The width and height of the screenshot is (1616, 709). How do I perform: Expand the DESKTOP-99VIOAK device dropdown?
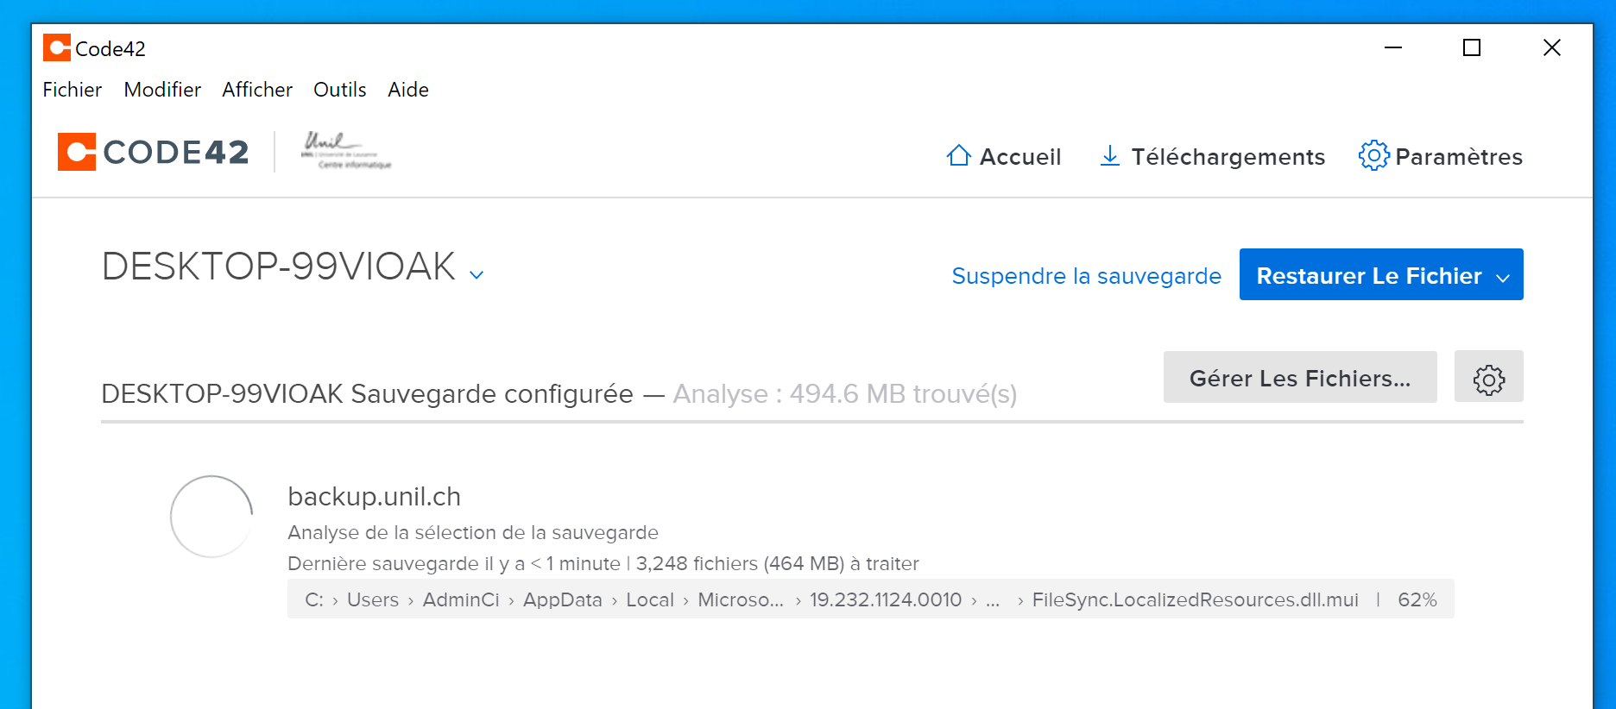pos(476,274)
